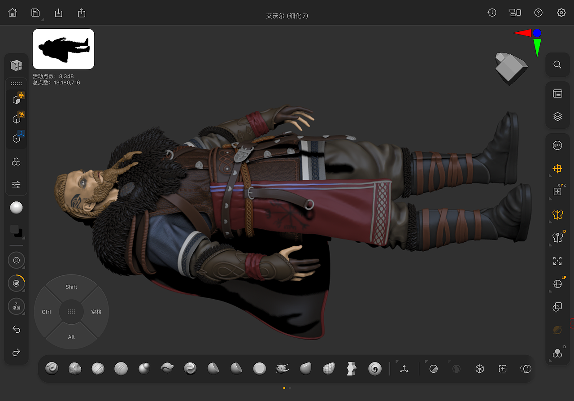Select the second cube icon with orange badge
Image resolution: width=574 pixels, height=401 pixels.
[x=17, y=118]
